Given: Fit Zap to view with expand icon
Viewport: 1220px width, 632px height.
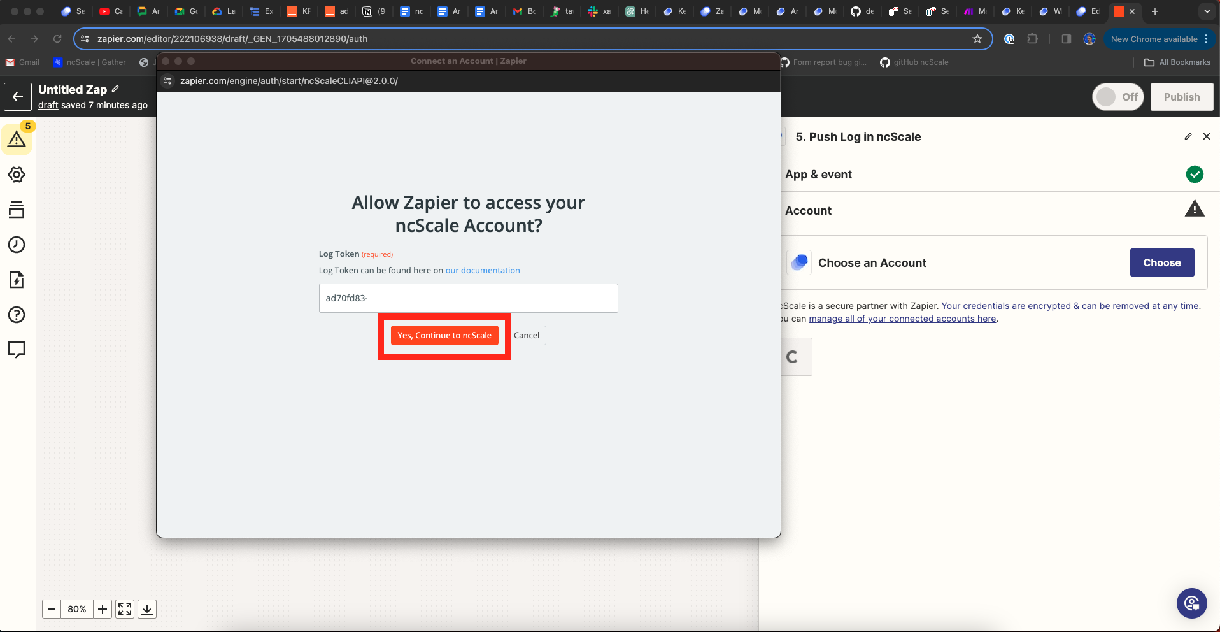Looking at the screenshot, I should (x=125, y=609).
